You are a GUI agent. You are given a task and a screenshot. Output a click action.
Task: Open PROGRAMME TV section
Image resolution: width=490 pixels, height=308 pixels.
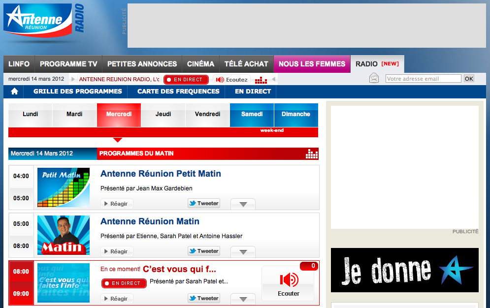pyautogui.click(x=68, y=64)
